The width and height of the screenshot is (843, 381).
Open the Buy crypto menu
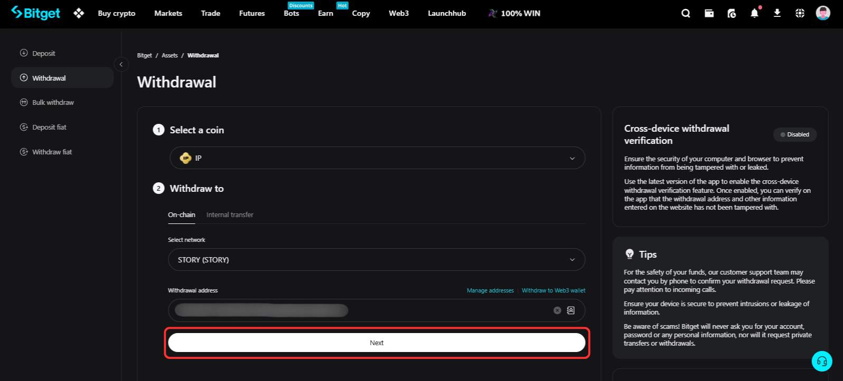click(117, 13)
